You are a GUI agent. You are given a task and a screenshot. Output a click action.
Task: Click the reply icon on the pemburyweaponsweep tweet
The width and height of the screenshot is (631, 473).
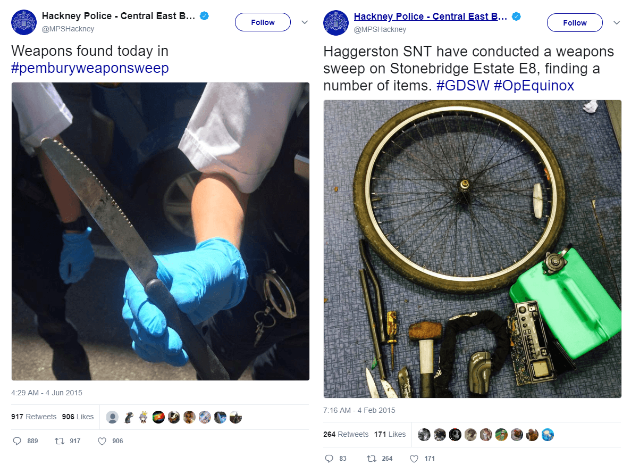(x=17, y=441)
